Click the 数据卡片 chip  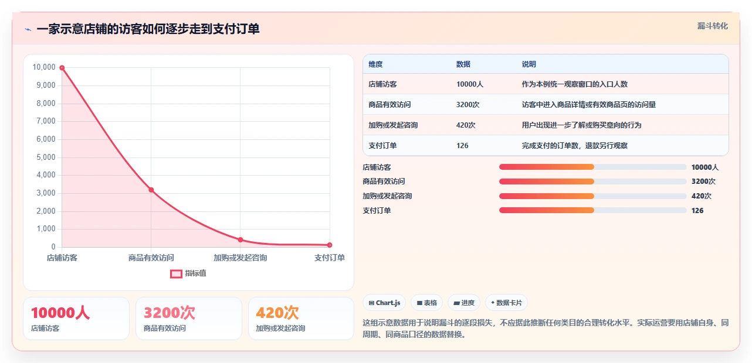click(506, 303)
